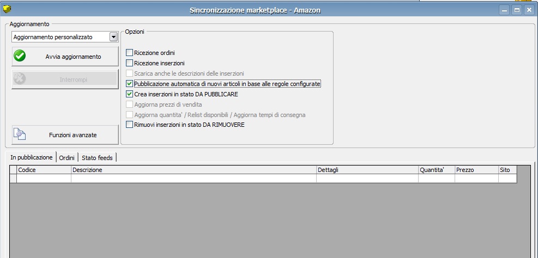
Task: Switch to the Stato feeds tab
Action: [x=98, y=158]
